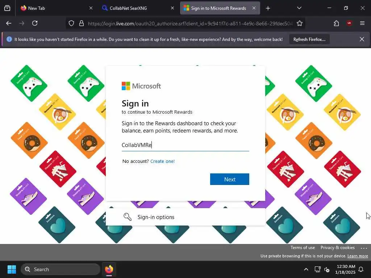Select the Sign in to Microsoft Rewards tab

220,8
